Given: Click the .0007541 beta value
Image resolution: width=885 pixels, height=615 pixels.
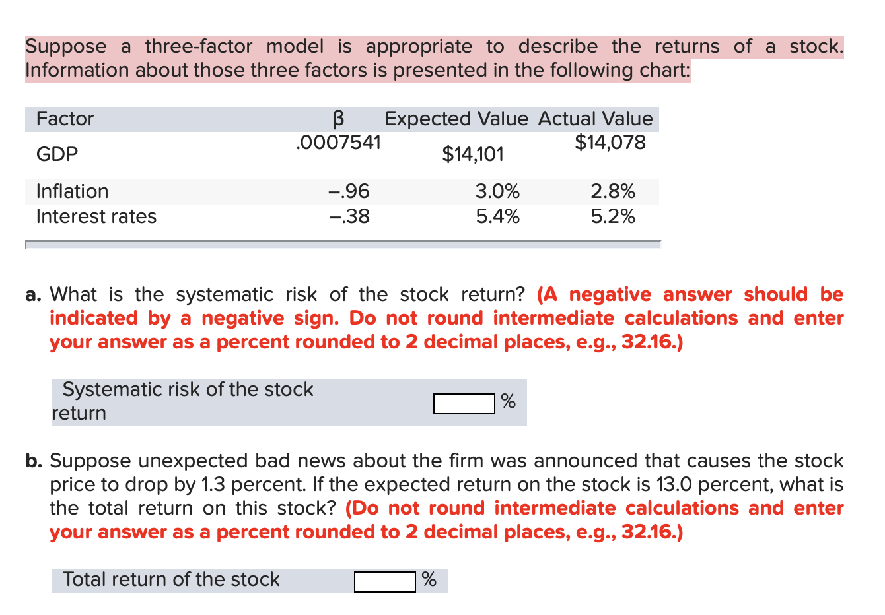Looking at the screenshot, I should point(339,142).
